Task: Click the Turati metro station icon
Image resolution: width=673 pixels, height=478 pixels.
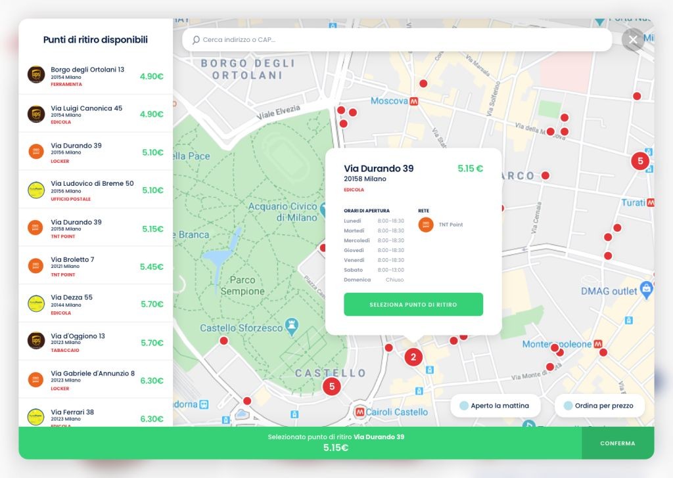Action: click(x=651, y=202)
